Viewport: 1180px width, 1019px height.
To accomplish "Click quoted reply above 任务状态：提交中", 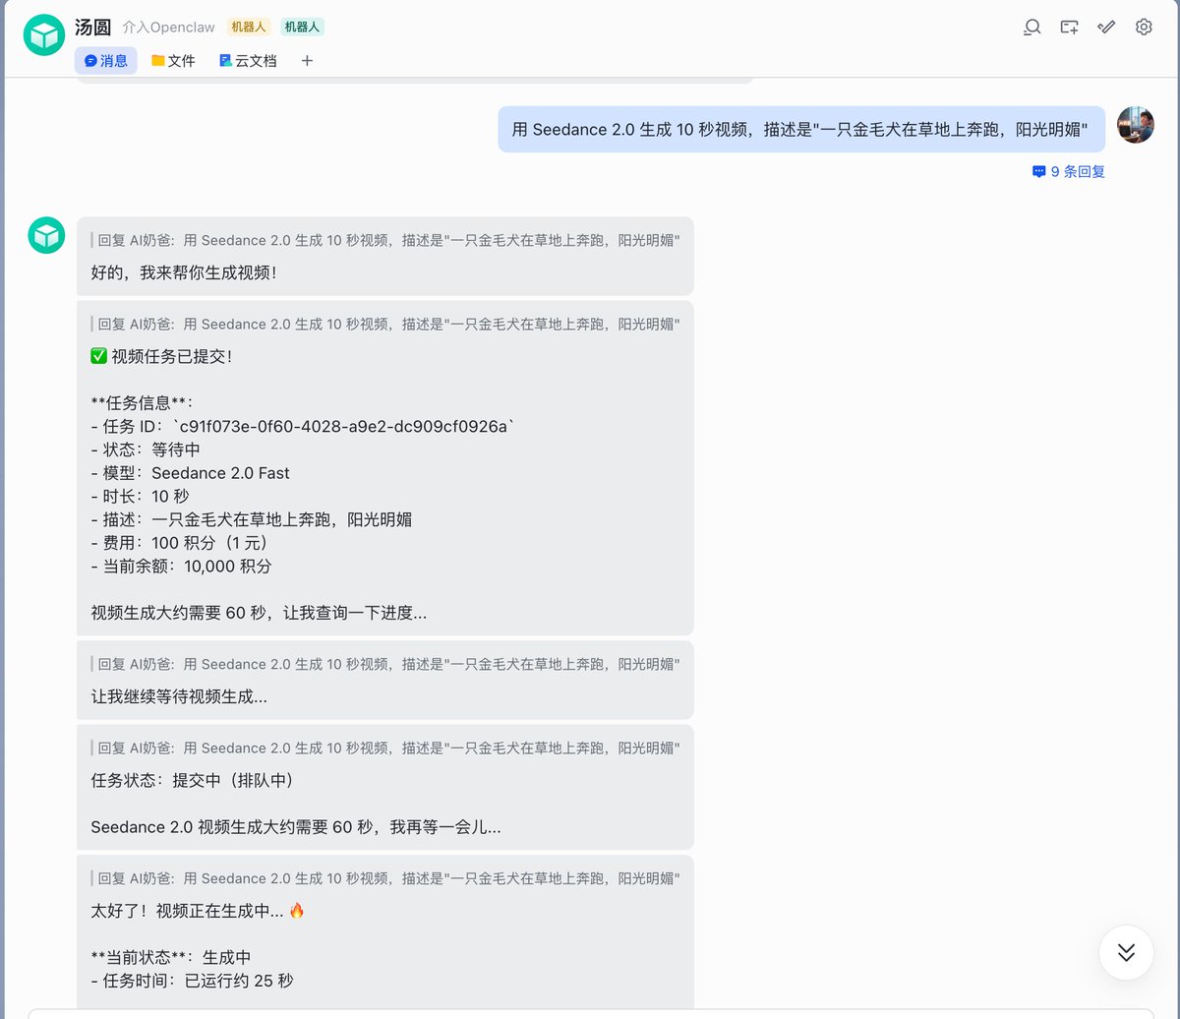I will pyautogui.click(x=385, y=748).
